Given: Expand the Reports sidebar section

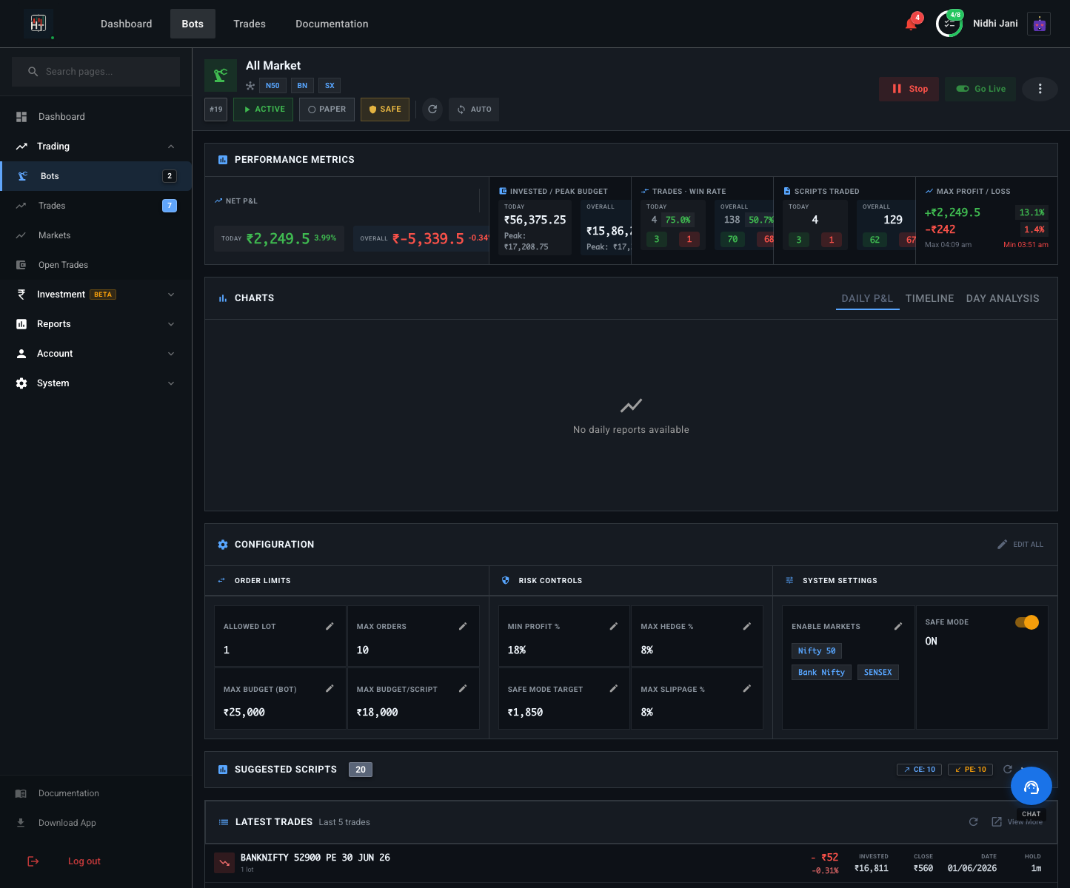Looking at the screenshot, I should pos(96,324).
